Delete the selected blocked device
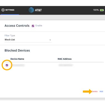The image size is (105, 110). click(95, 91)
